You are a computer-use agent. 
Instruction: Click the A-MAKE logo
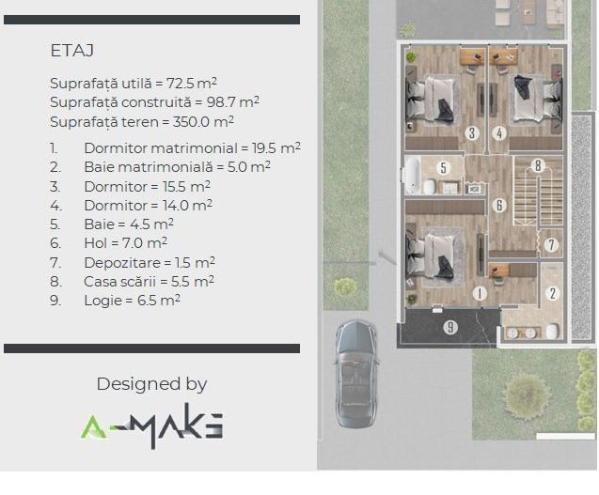click(151, 426)
